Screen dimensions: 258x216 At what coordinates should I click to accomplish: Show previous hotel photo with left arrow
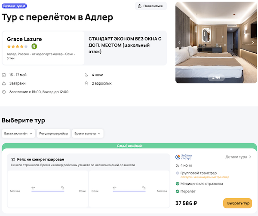click(x=180, y=43)
